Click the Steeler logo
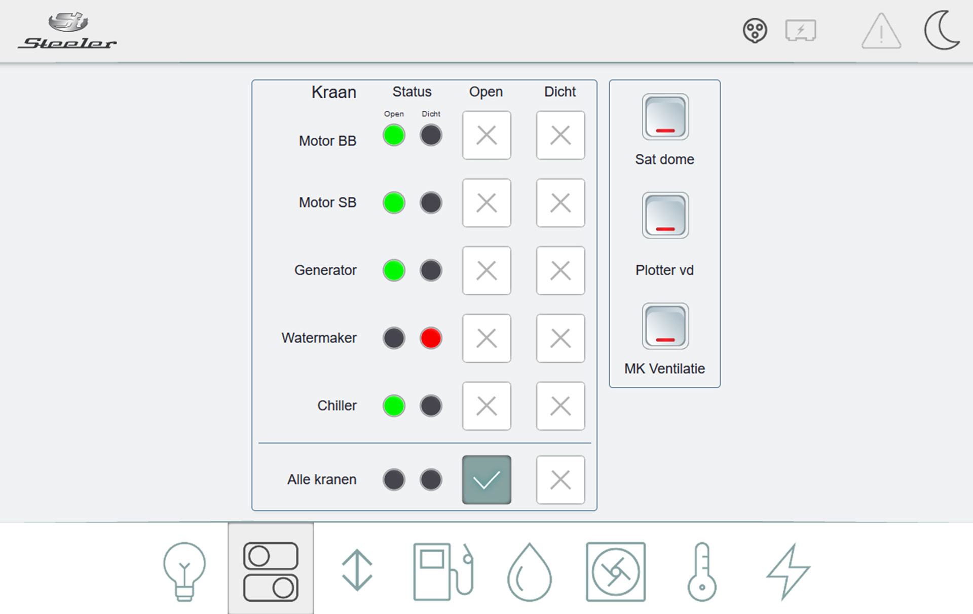 point(68,31)
